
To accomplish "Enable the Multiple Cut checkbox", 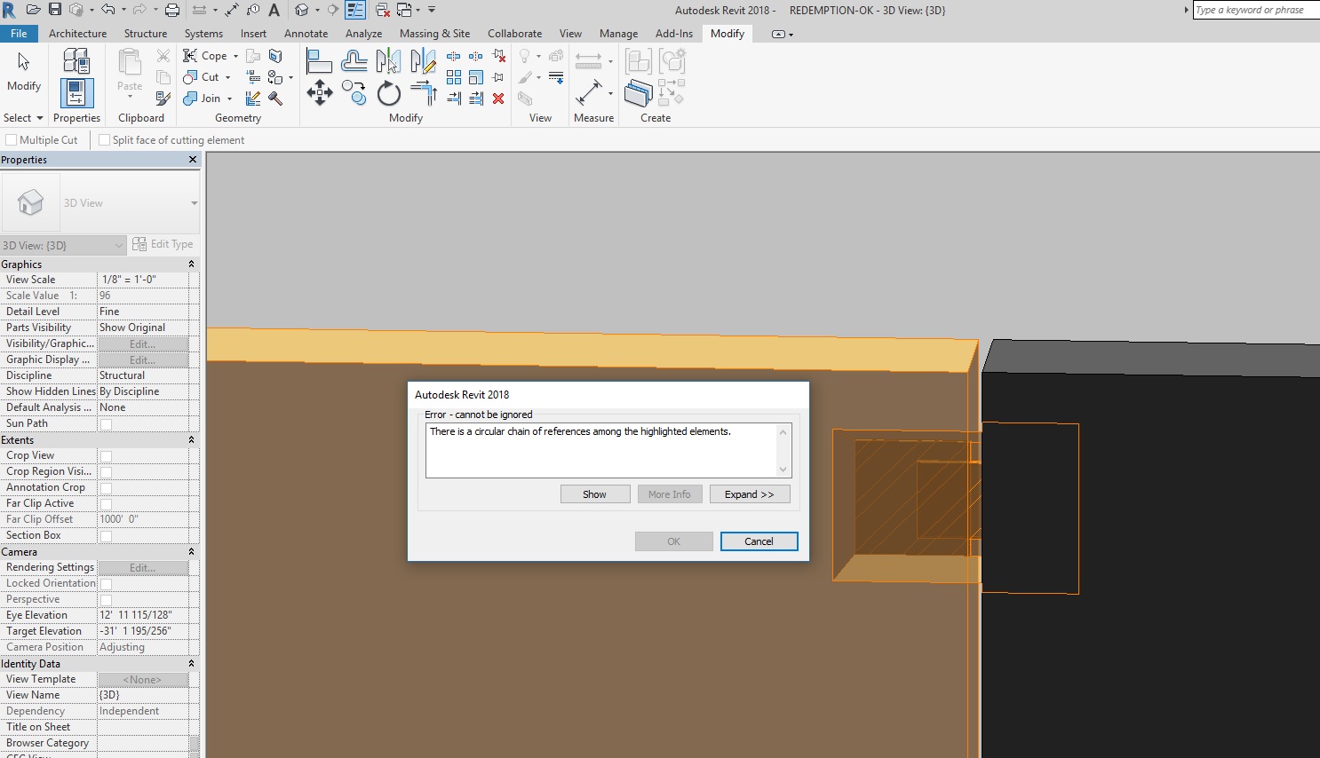I will [x=10, y=139].
